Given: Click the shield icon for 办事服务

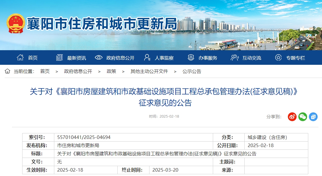Looking at the screenshot, I should coord(191,57).
